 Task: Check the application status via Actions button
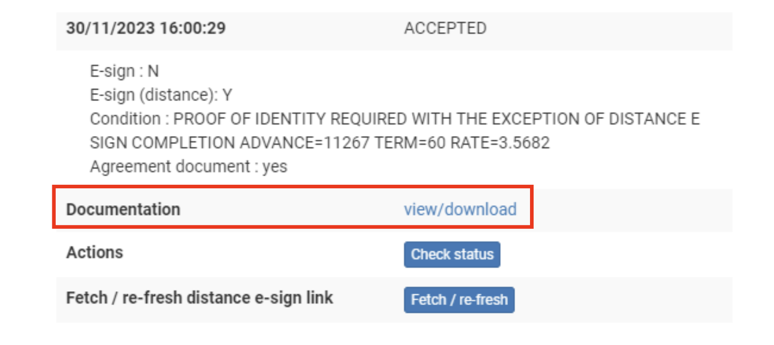pyautogui.click(x=452, y=254)
